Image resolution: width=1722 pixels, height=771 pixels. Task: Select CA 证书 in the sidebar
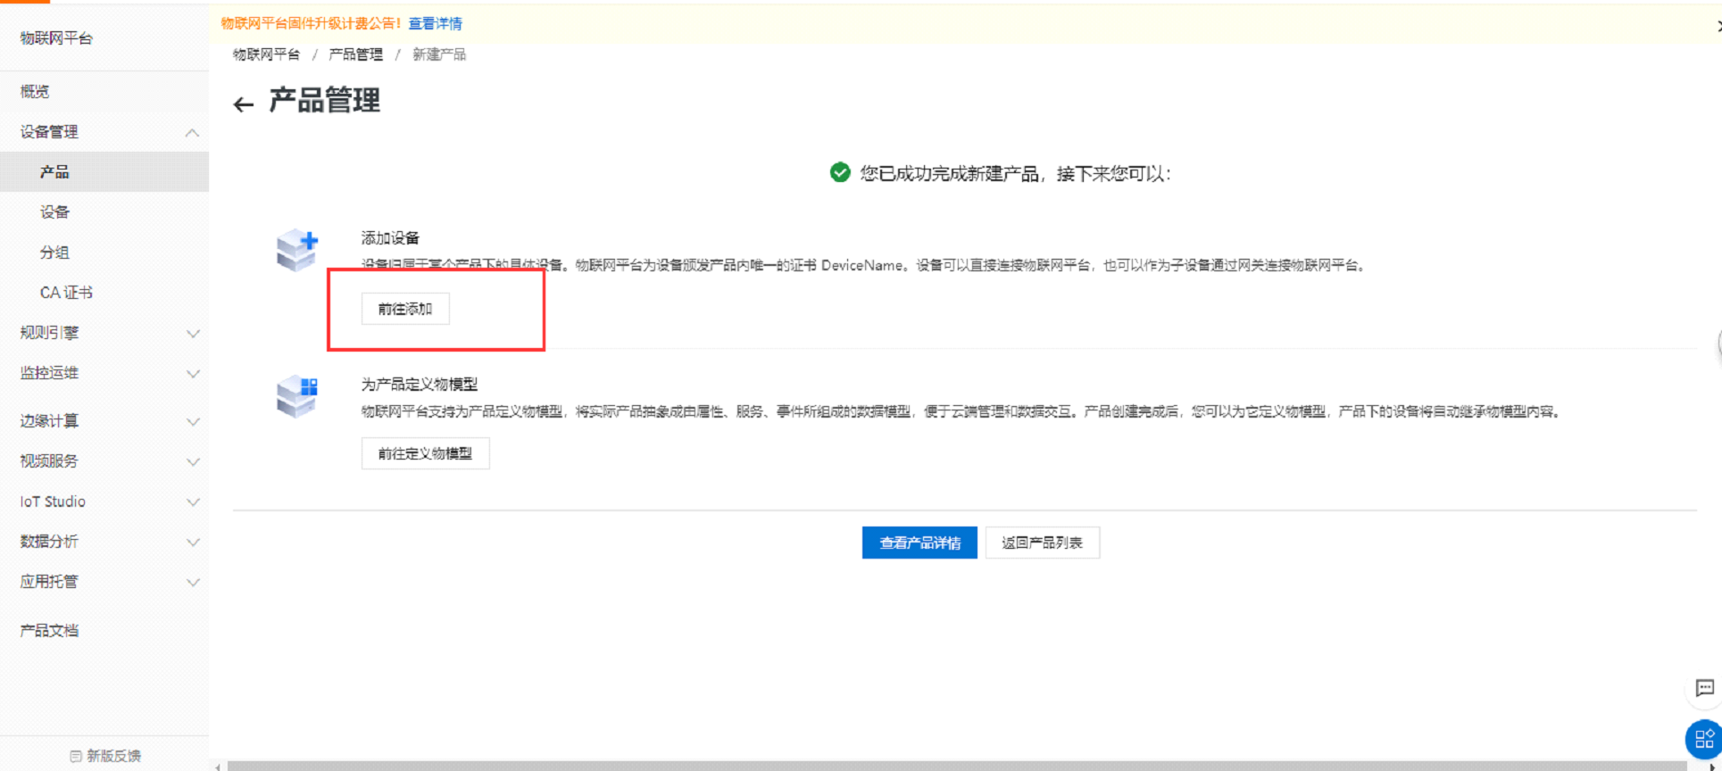click(104, 292)
